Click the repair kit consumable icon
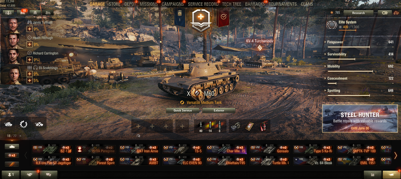This screenshot has height=179, width=401. [236, 126]
